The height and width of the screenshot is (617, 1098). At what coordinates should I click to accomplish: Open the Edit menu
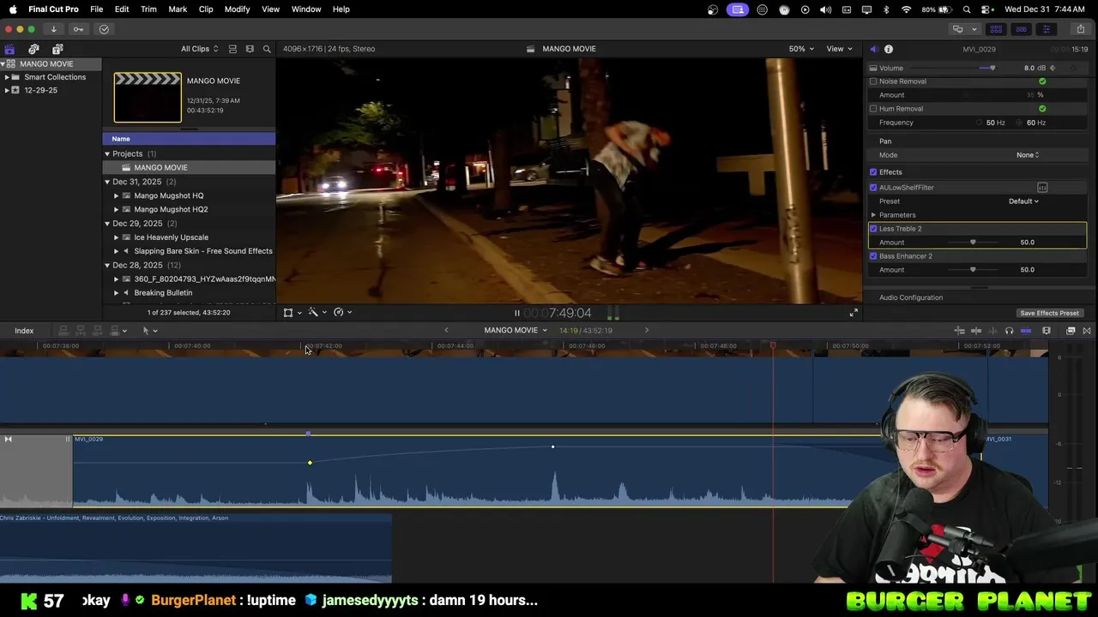click(122, 9)
